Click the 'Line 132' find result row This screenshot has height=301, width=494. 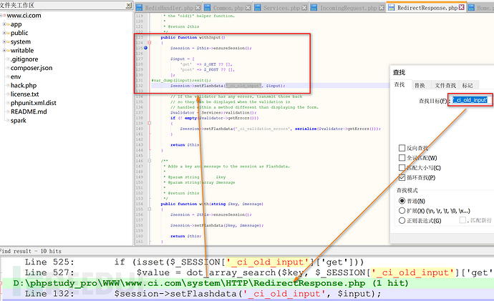pyautogui.click(x=247, y=294)
